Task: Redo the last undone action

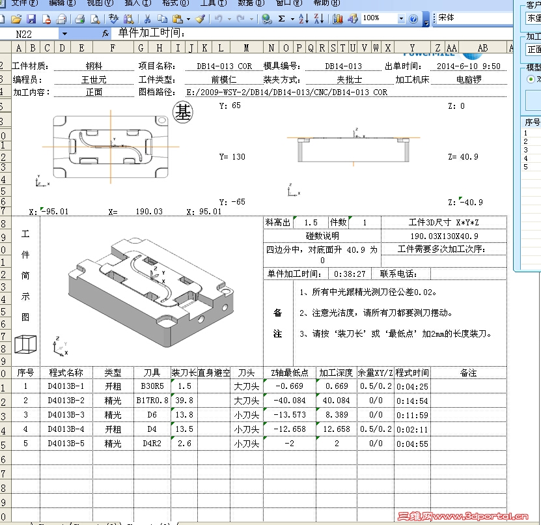Action: point(240,19)
